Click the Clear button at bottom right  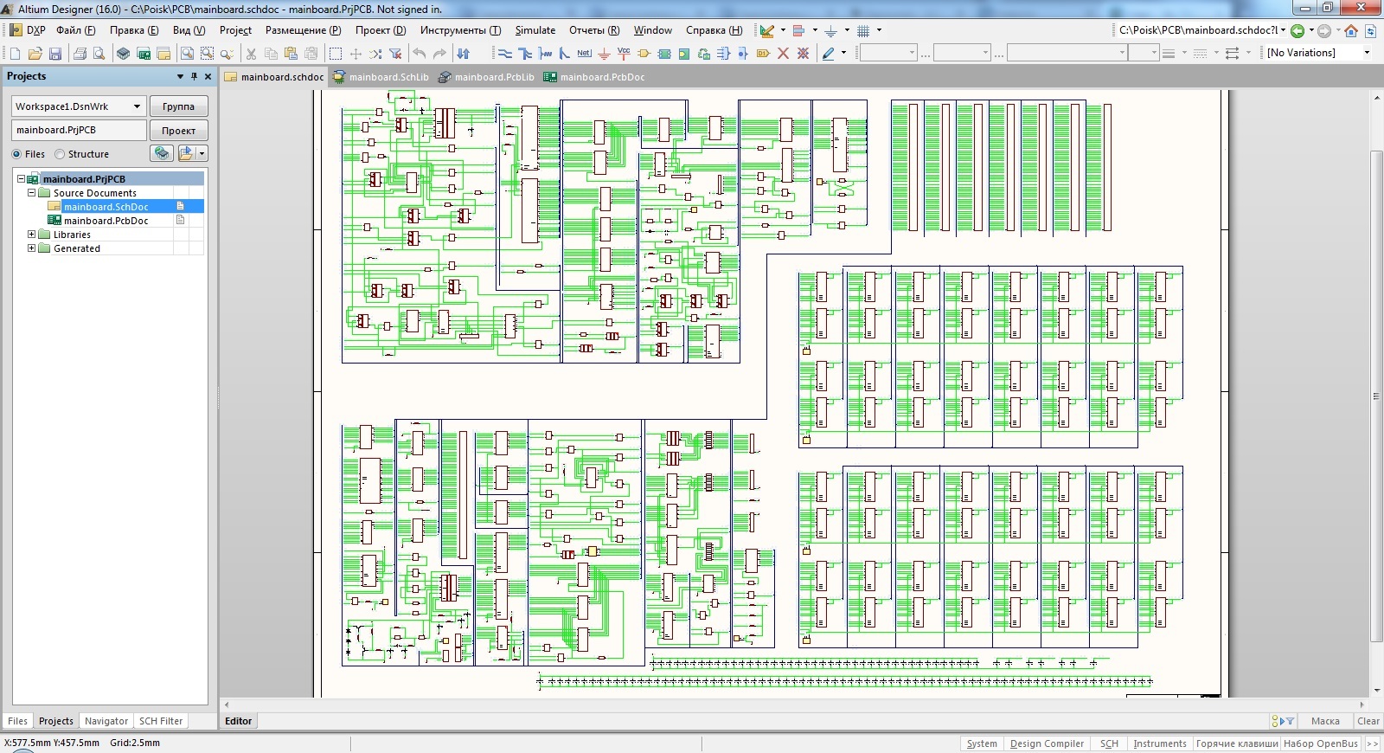click(1368, 721)
